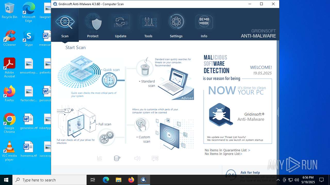Click the taskbar volume icon
This screenshot has height=185, width=330.
(x=296, y=180)
